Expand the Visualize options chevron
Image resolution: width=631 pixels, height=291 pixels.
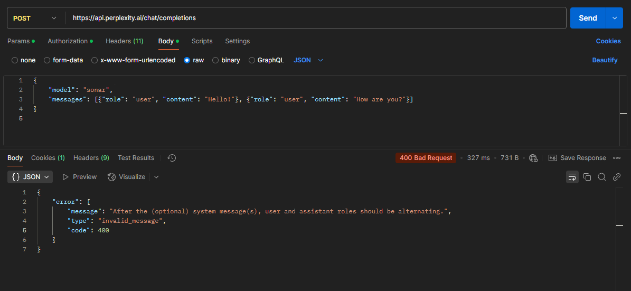[x=156, y=177]
